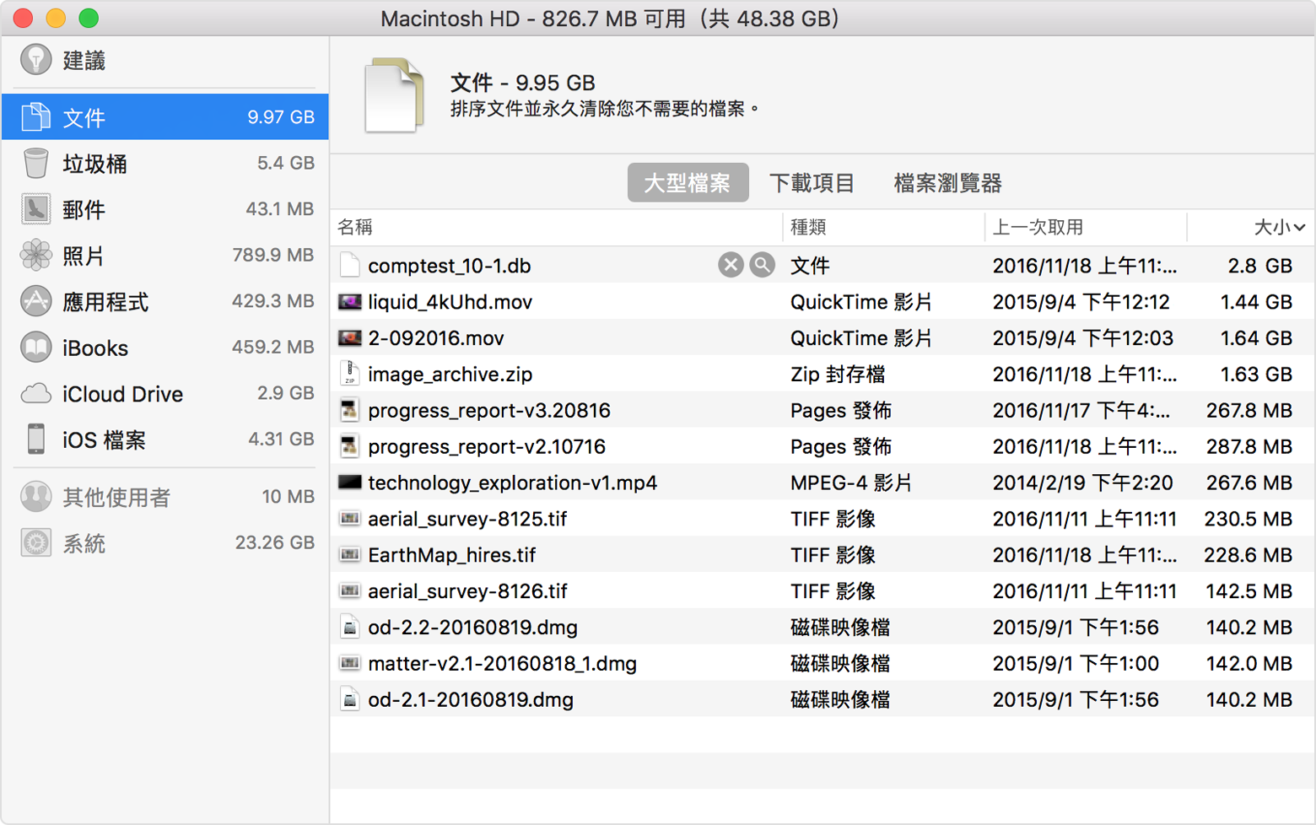Select the 垃圾桶 trash category
The image size is (1316, 825).
[x=94, y=164]
